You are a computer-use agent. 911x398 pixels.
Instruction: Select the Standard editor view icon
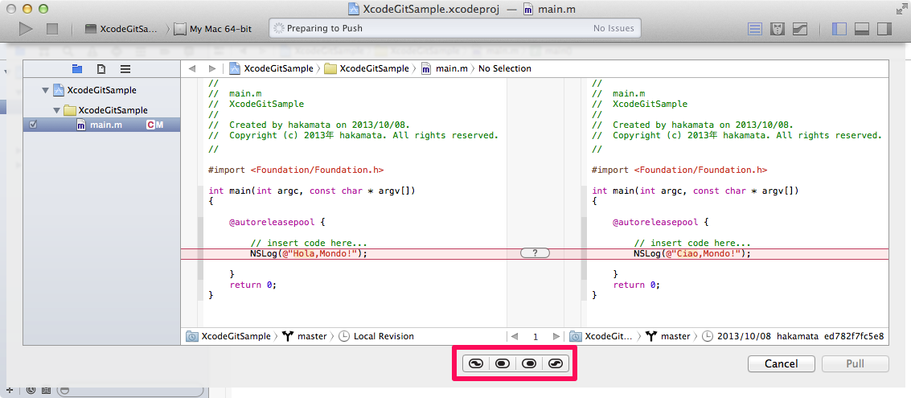click(754, 29)
